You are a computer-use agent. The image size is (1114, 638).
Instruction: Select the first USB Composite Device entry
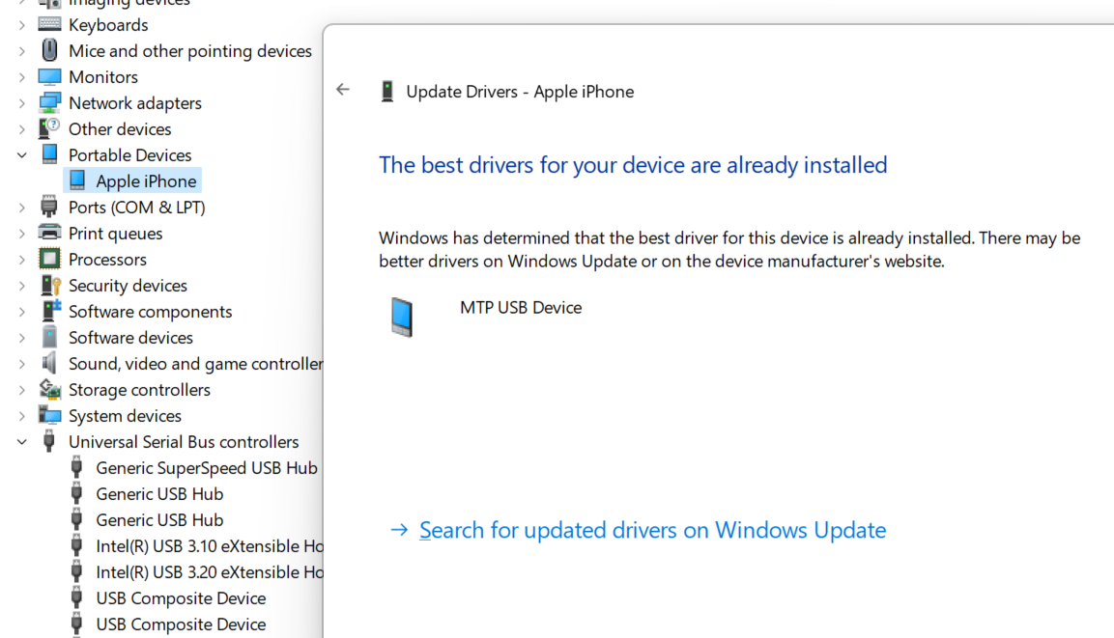[x=182, y=598]
